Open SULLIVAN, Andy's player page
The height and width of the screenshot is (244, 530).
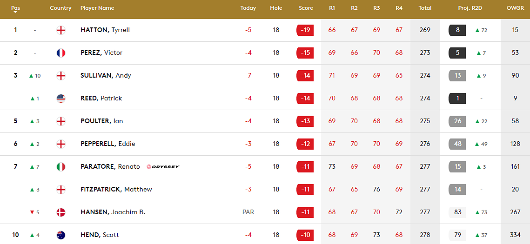coord(106,76)
